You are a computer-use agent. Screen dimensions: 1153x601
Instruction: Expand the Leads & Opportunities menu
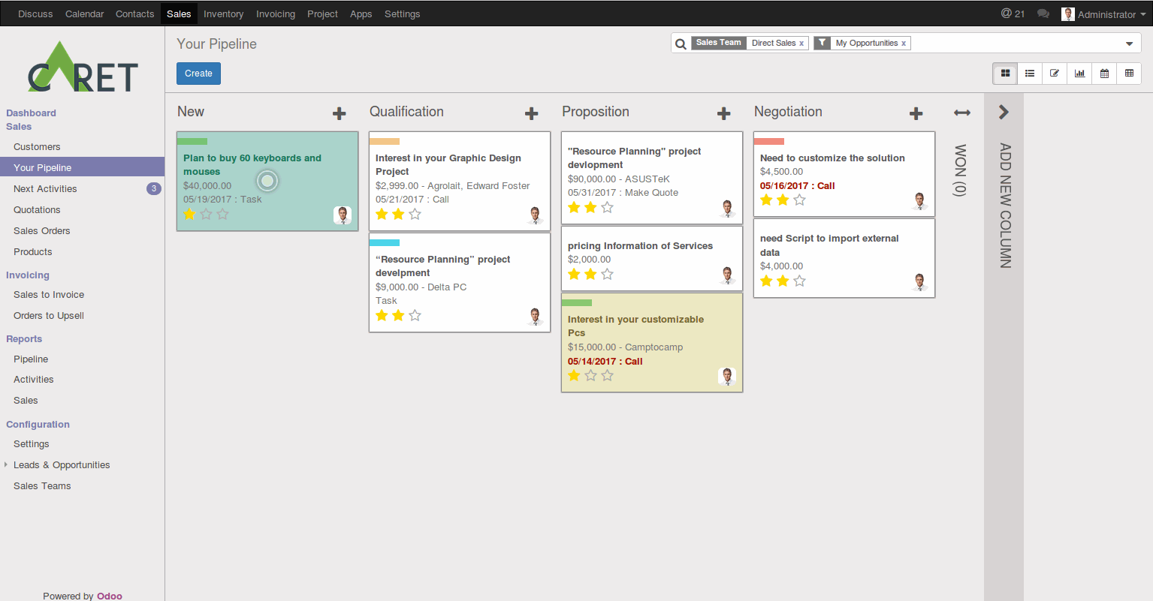[62, 465]
